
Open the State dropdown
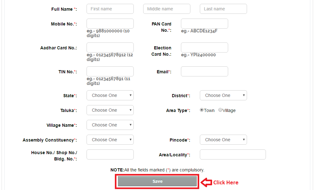(110, 95)
